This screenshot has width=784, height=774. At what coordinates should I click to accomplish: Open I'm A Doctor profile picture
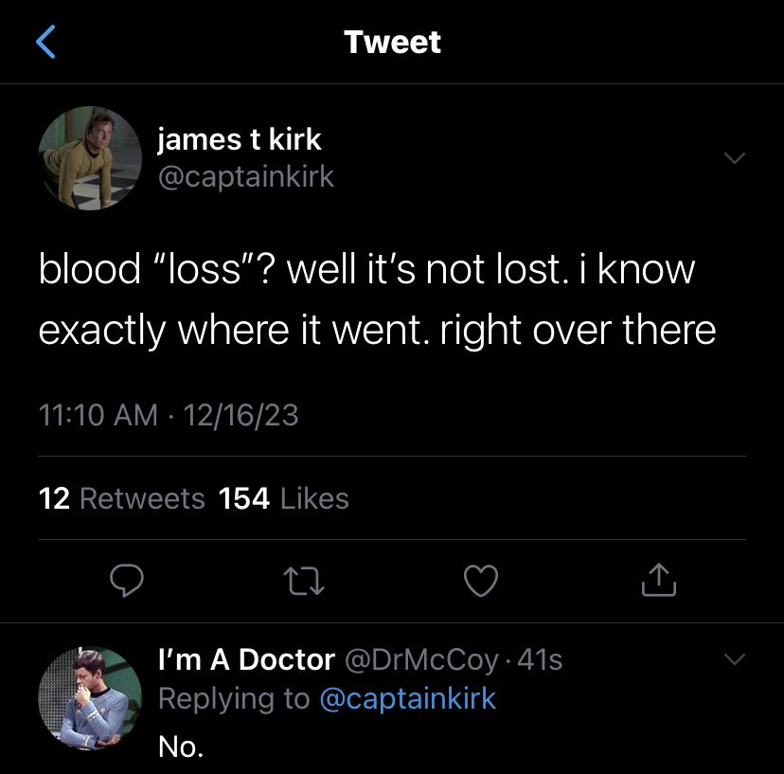[90, 698]
